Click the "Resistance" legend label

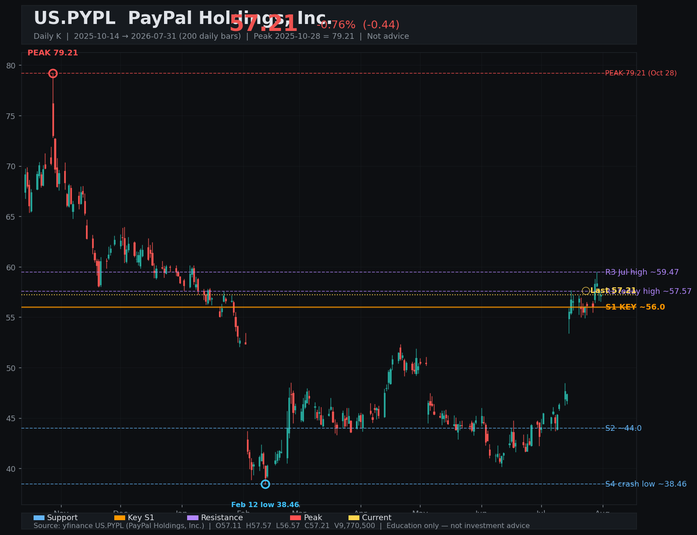coord(222,518)
